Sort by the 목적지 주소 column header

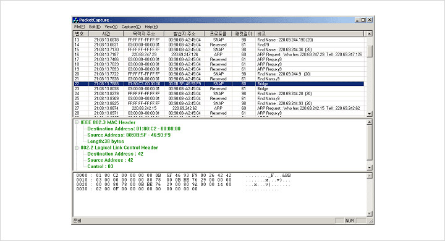[144, 33]
